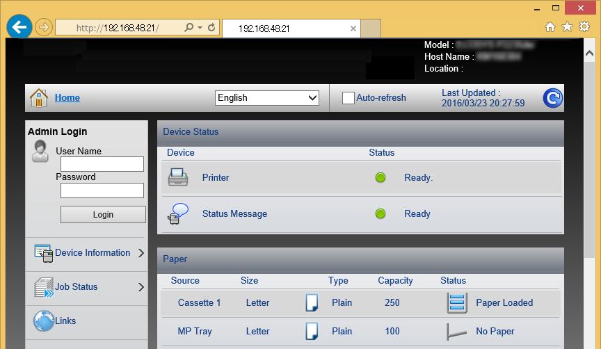Screen dimensions: 601x349
Task: Click the Login button
Action: [x=103, y=215]
